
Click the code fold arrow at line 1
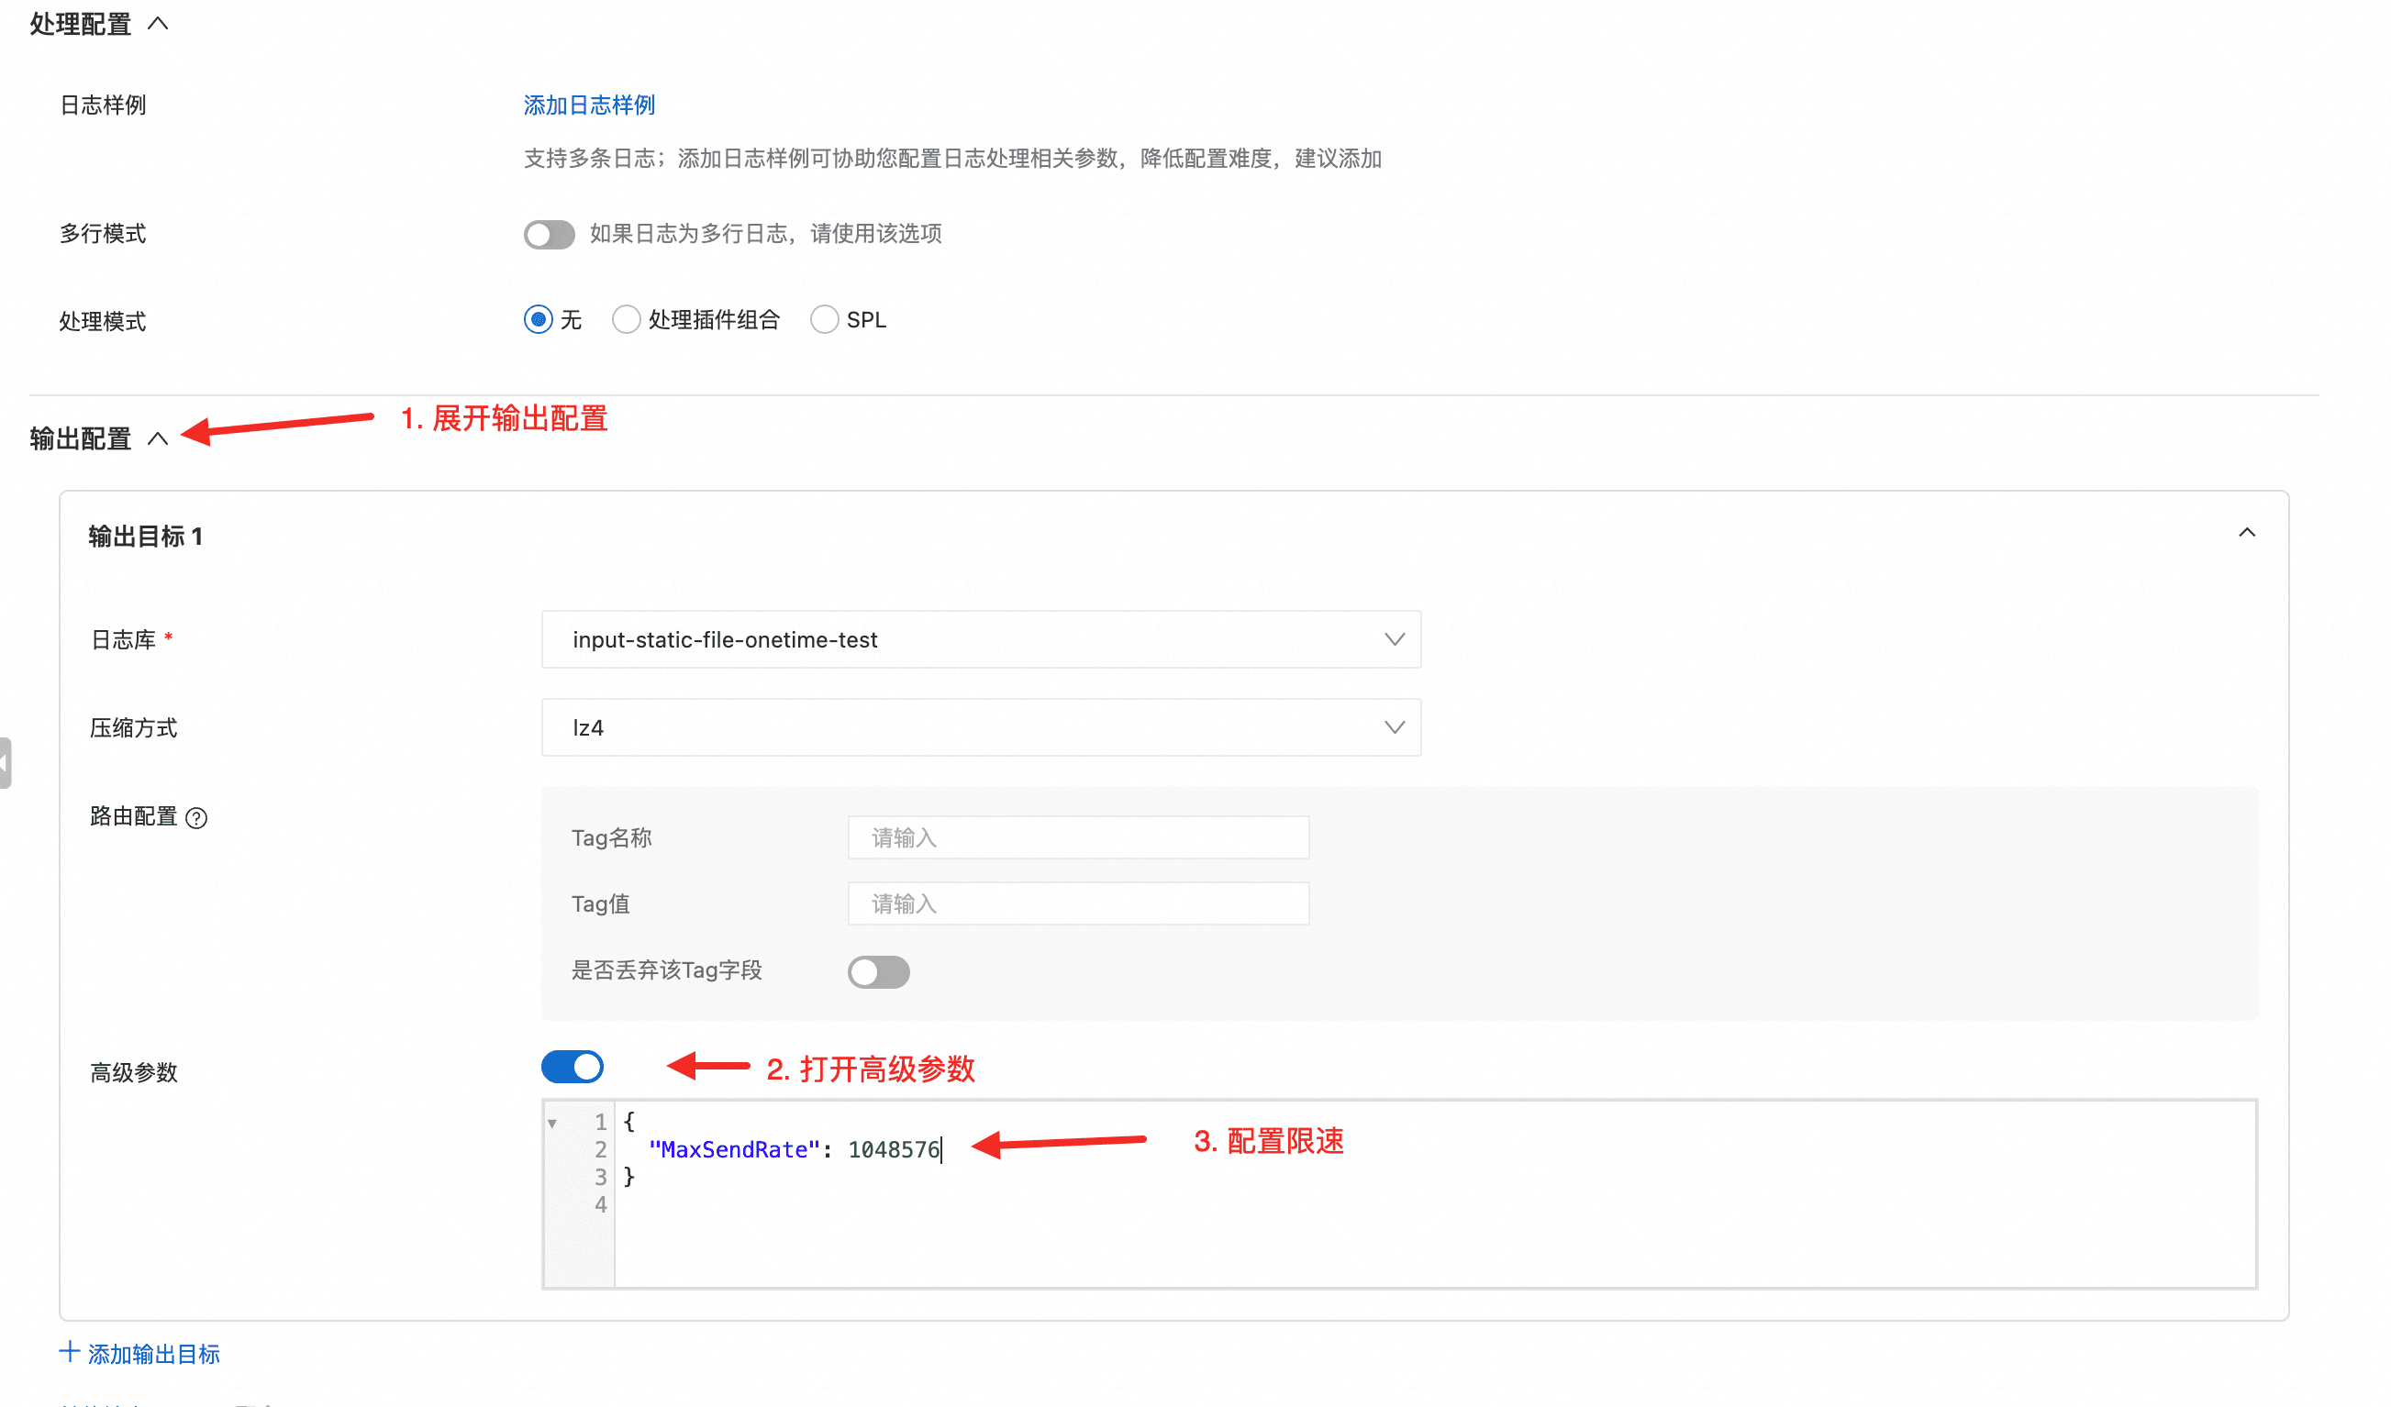(x=552, y=1124)
